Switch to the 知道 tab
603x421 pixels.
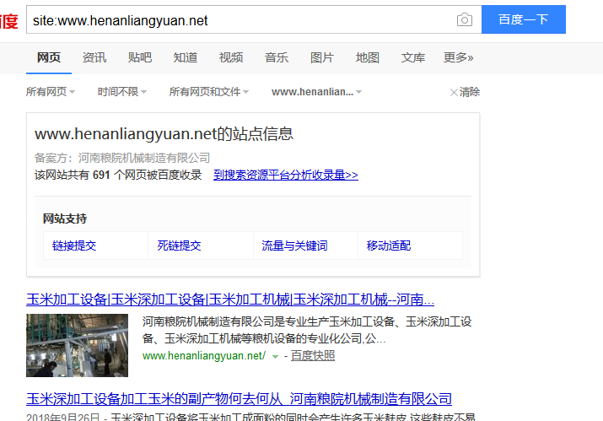[x=186, y=57]
